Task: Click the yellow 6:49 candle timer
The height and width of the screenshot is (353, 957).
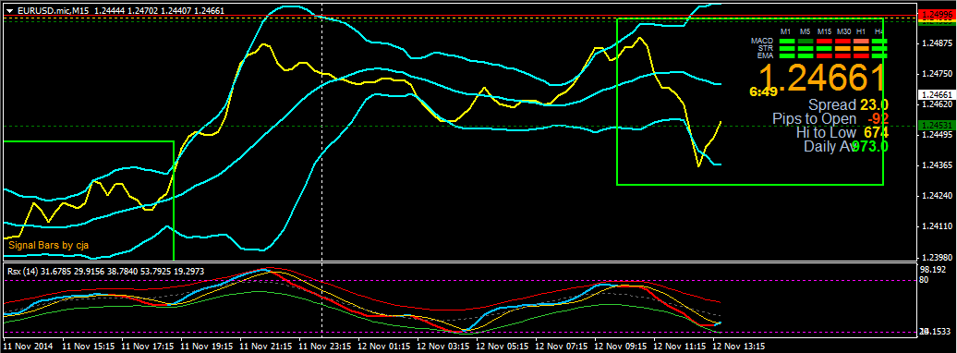Action: click(x=764, y=91)
